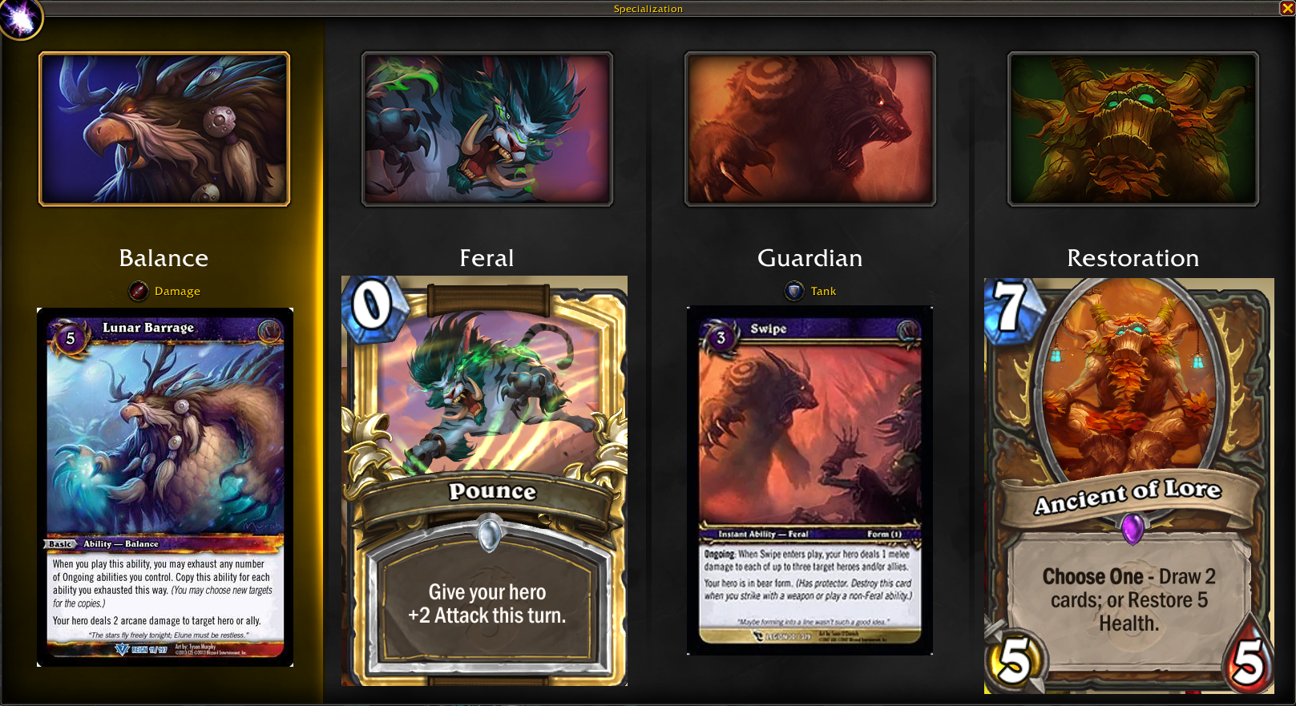Click the Tank shield icon under Guardian
Screen dimensions: 1296x706
pyautogui.click(x=794, y=291)
